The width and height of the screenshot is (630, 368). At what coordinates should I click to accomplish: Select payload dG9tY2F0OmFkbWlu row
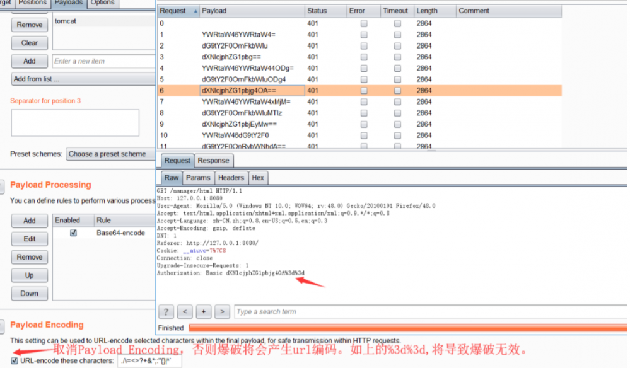[359, 46]
